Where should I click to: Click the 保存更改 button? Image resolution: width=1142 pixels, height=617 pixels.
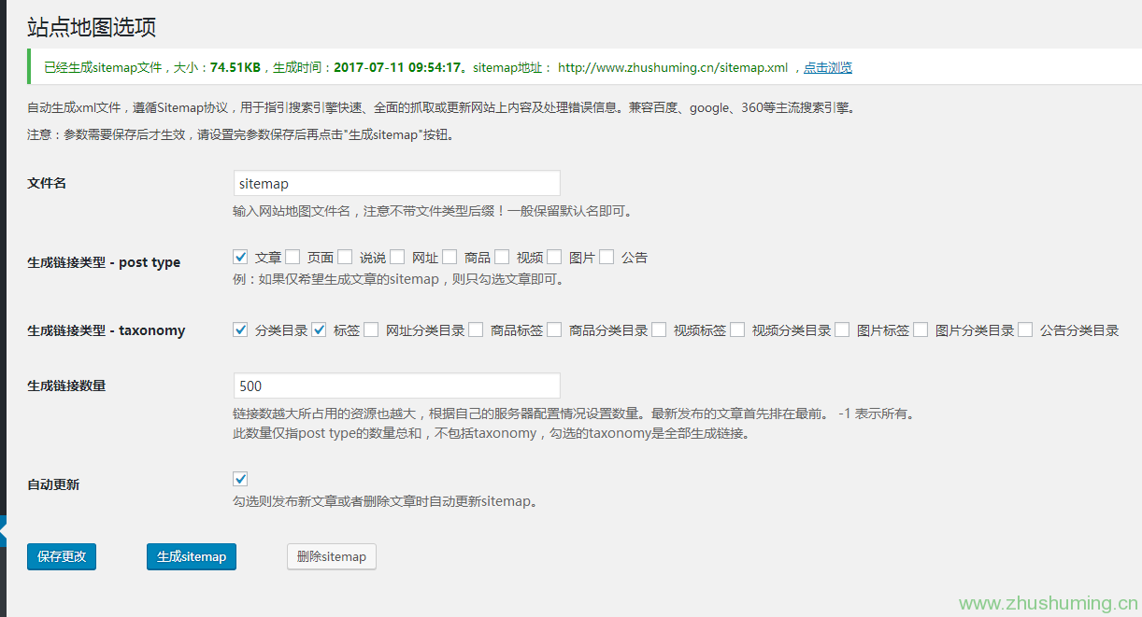(62, 556)
